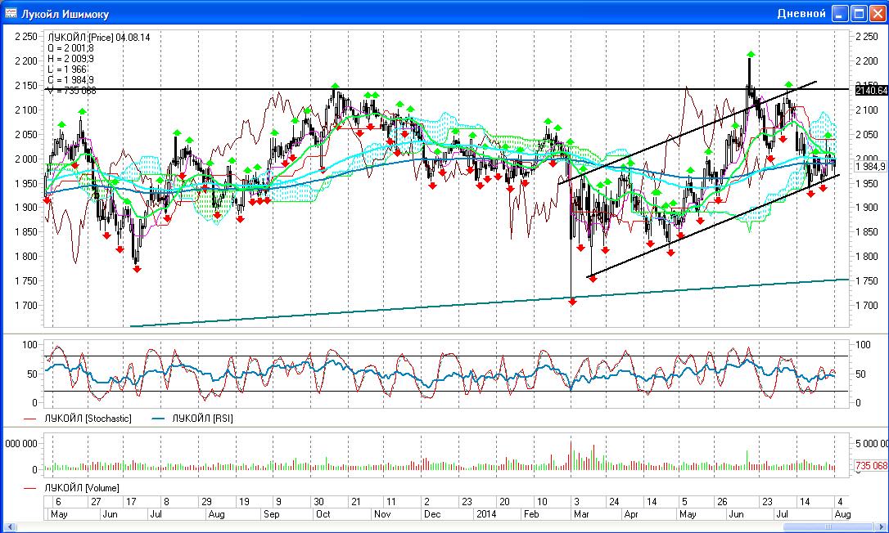The height and width of the screenshot is (533, 889).
Task: Click the 1 984,9 current price tag
Action: pyautogui.click(x=871, y=167)
